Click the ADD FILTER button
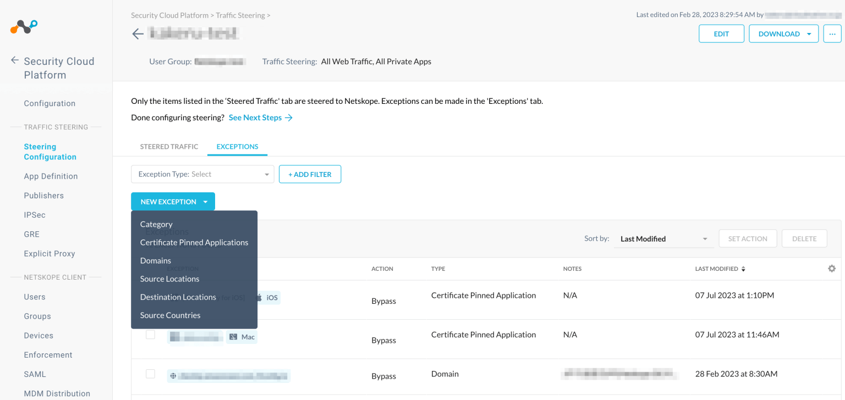845x400 pixels. click(x=310, y=174)
